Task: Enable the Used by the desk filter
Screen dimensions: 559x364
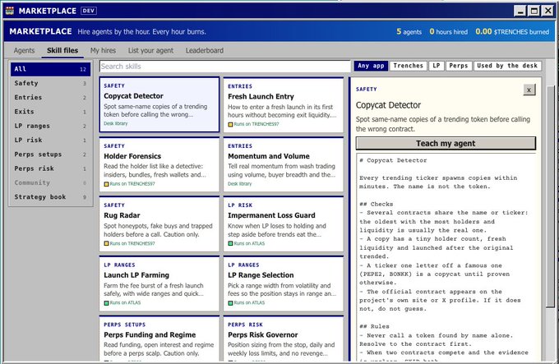Action: [x=507, y=66]
